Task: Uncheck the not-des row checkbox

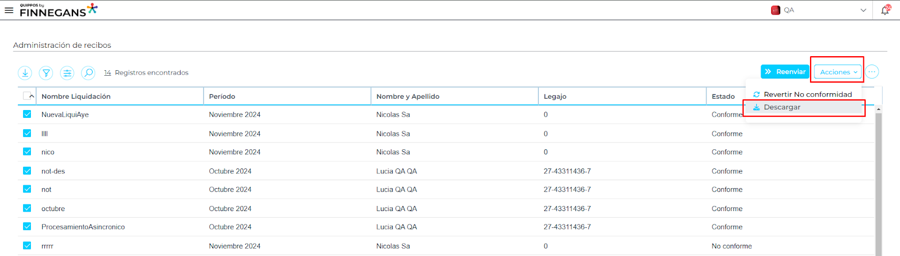Action: click(27, 171)
